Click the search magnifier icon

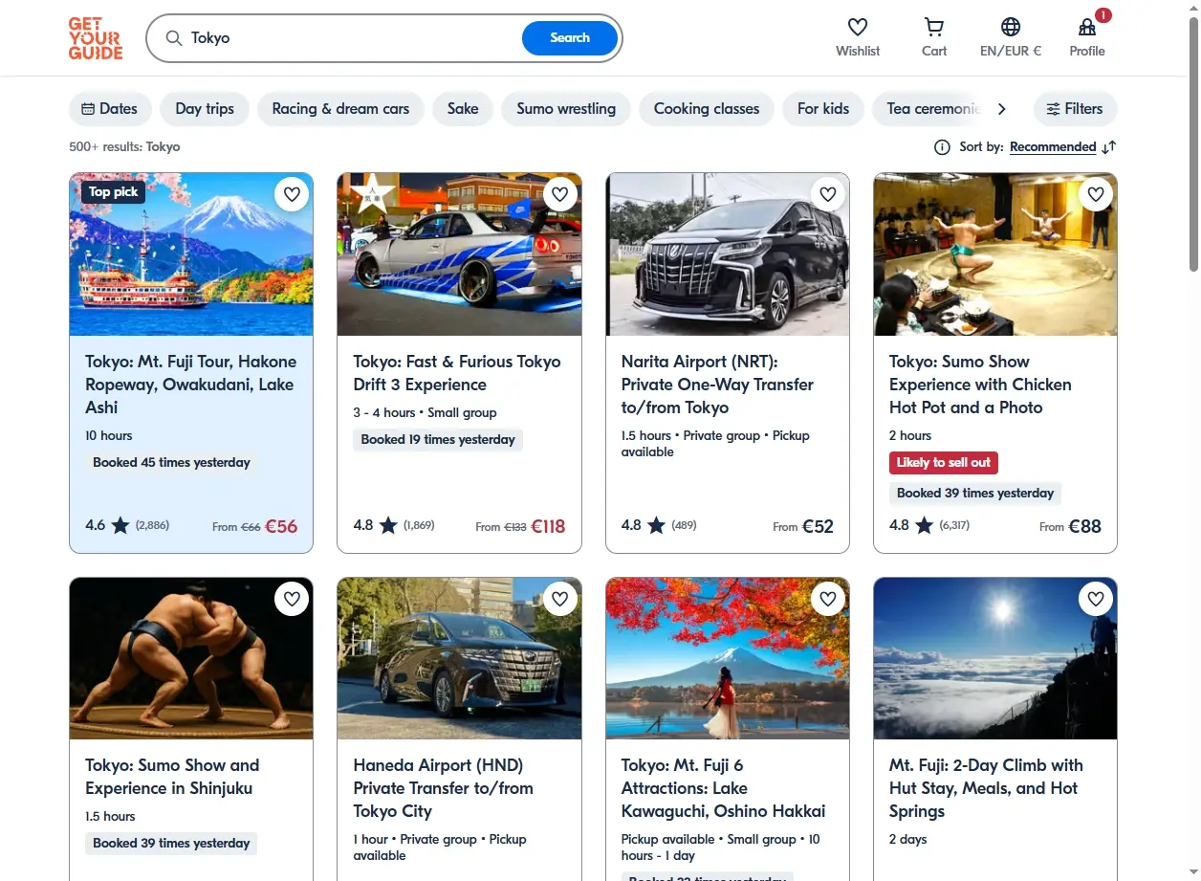pos(174,38)
